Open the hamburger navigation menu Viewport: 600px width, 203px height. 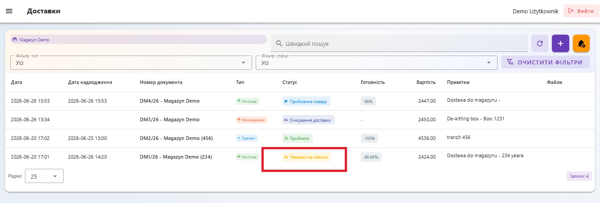coord(9,11)
